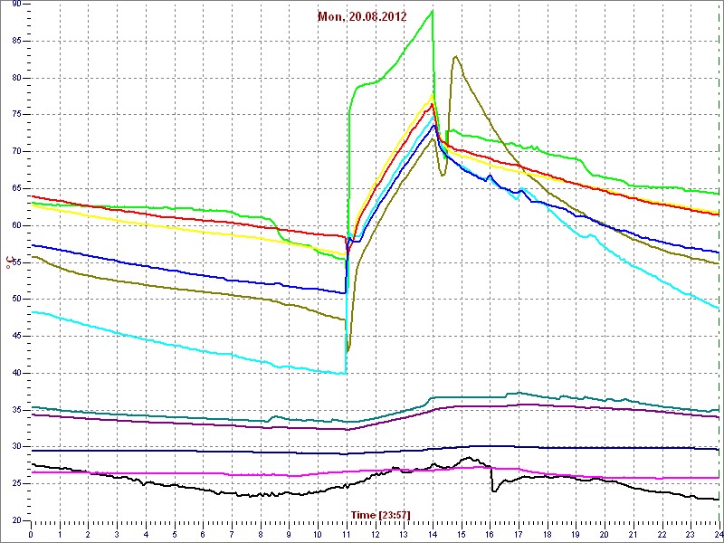The width and height of the screenshot is (724, 543).
Task: Select the 30 label on temperature axis
Action: [x=16, y=446]
